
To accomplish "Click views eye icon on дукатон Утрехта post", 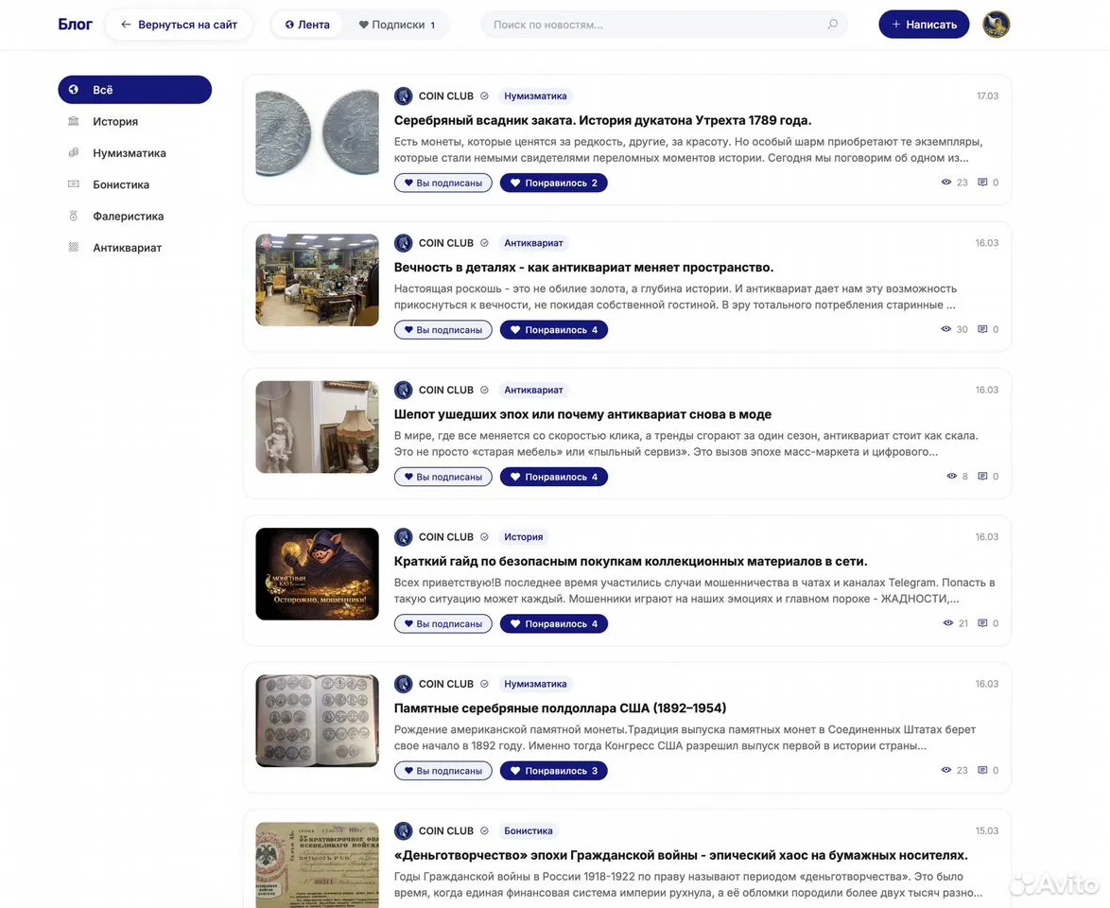I will click(945, 182).
